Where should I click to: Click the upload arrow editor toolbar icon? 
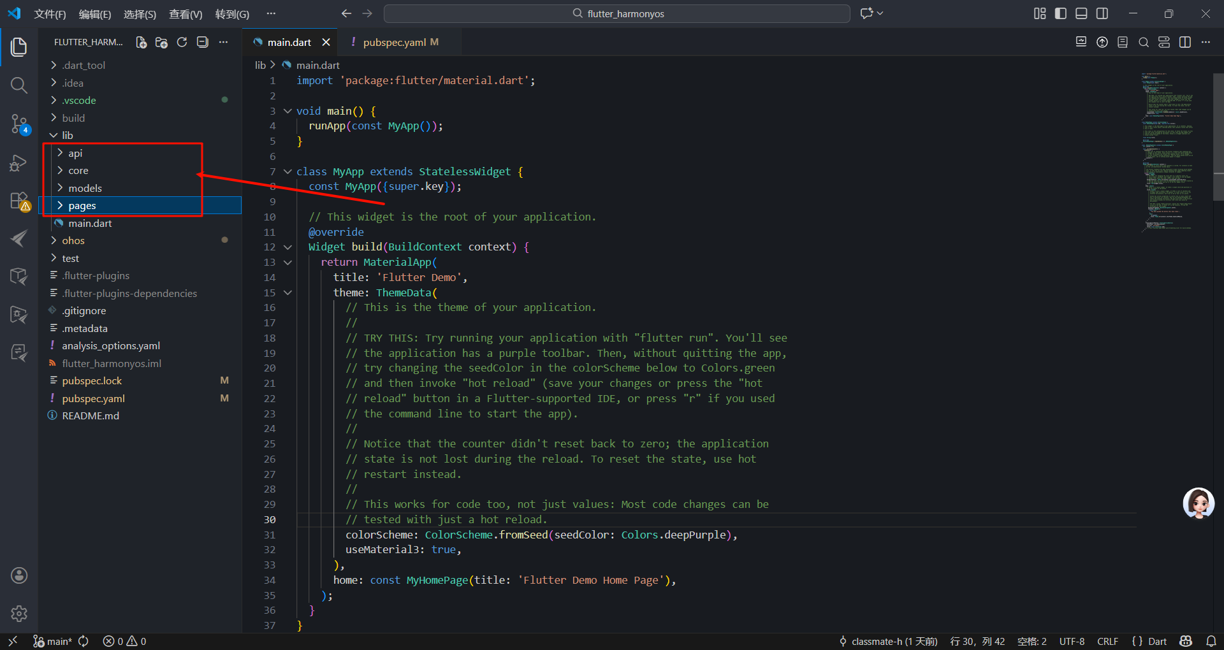click(x=1102, y=42)
